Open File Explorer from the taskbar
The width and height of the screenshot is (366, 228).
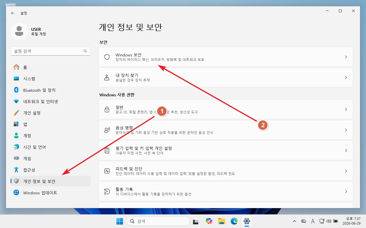(222, 221)
